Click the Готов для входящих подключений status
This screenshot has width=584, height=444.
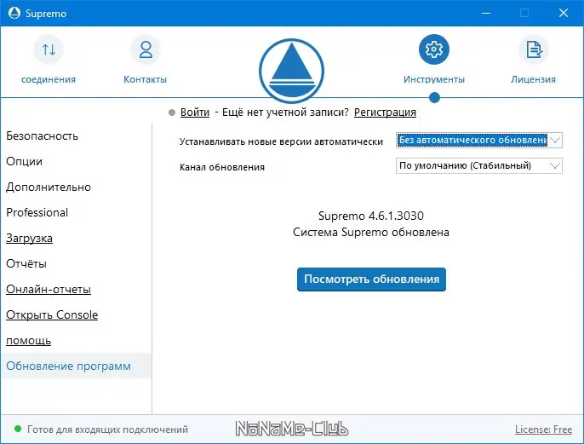tap(107, 430)
